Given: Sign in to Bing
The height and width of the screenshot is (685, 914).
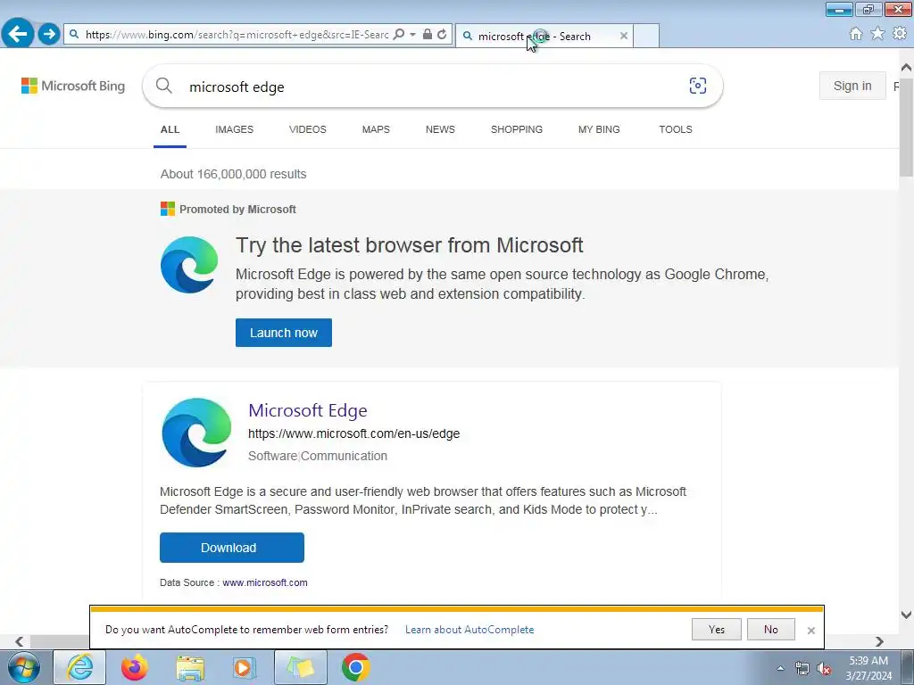Looking at the screenshot, I should [852, 86].
